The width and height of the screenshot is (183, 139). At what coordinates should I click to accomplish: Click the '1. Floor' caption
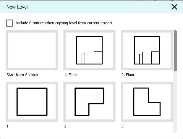[x=71, y=75]
